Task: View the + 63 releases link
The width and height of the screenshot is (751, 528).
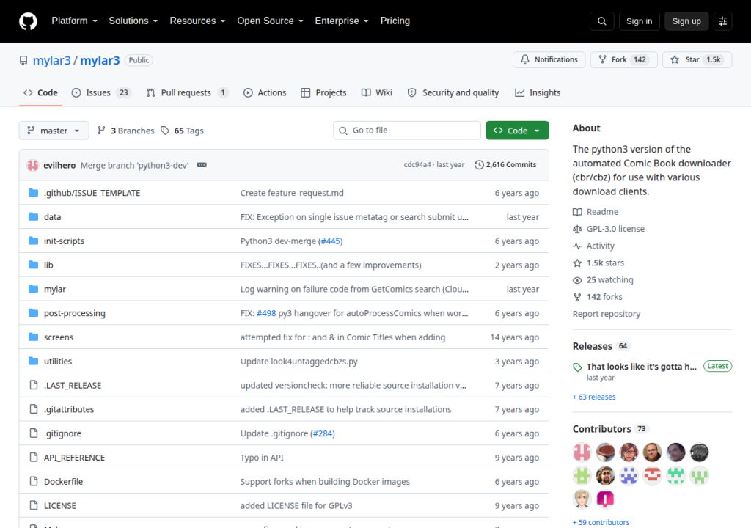Action: (594, 397)
